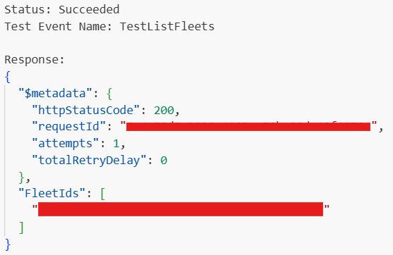Image resolution: width=393 pixels, height=255 pixels.
Task: Click the attempts value 1
Action: coord(116,144)
